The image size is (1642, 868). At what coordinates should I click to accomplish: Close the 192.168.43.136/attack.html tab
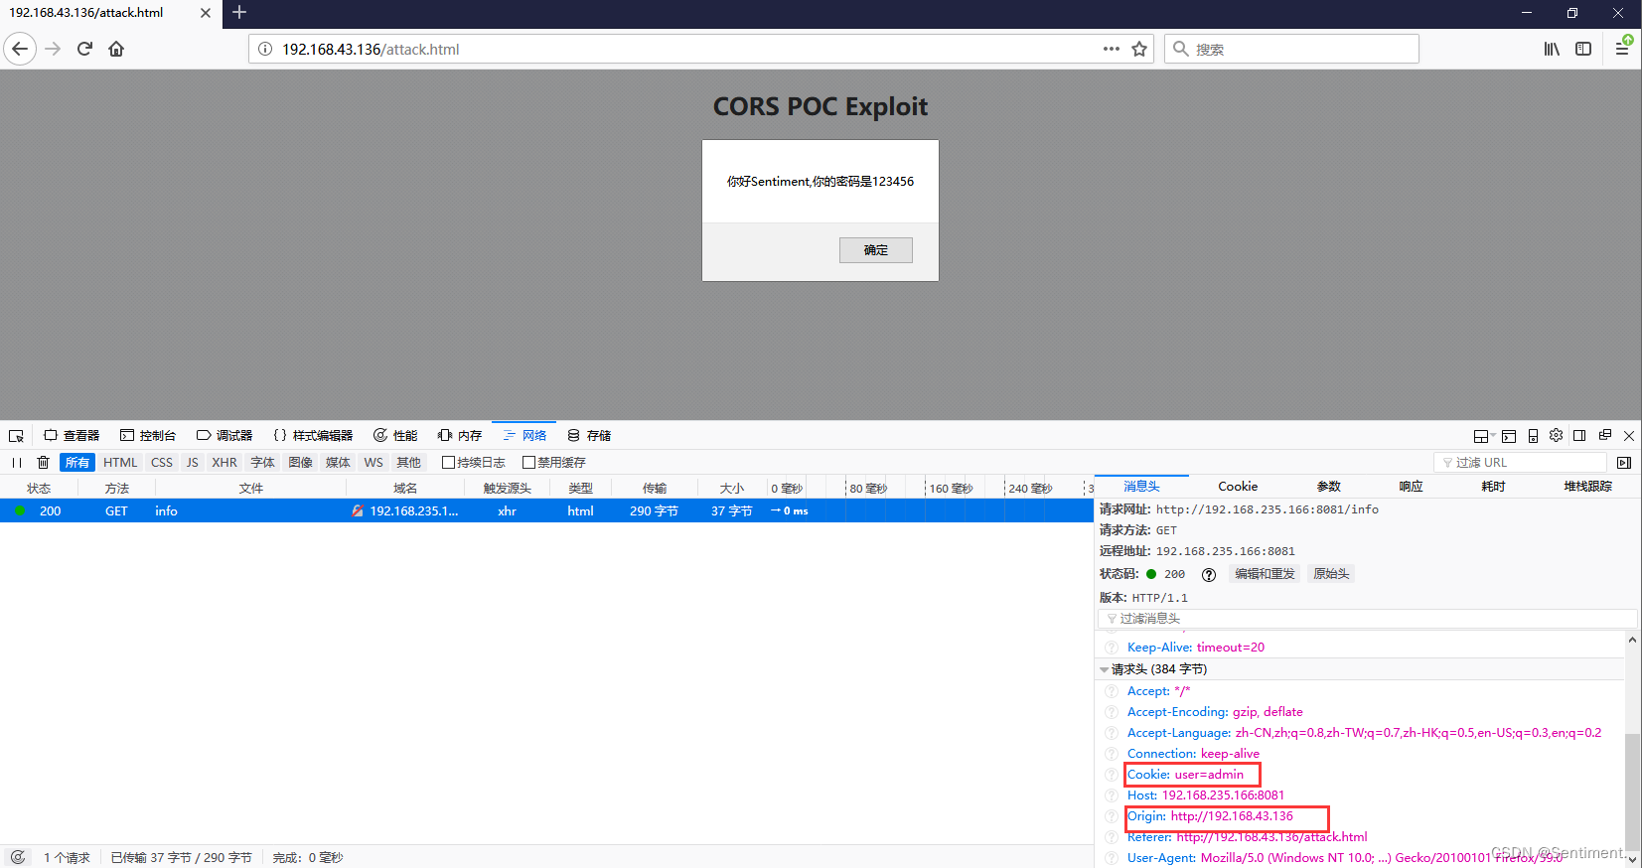pyautogui.click(x=205, y=13)
